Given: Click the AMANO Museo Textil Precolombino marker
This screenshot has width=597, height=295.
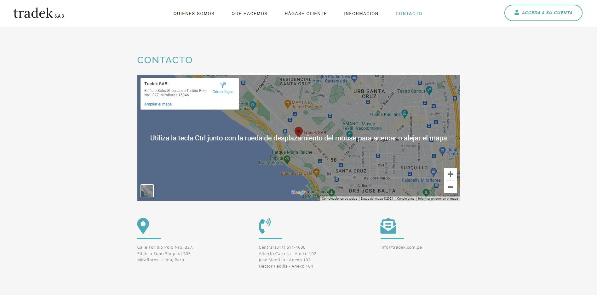Looking at the screenshot, I should click(x=349, y=135).
